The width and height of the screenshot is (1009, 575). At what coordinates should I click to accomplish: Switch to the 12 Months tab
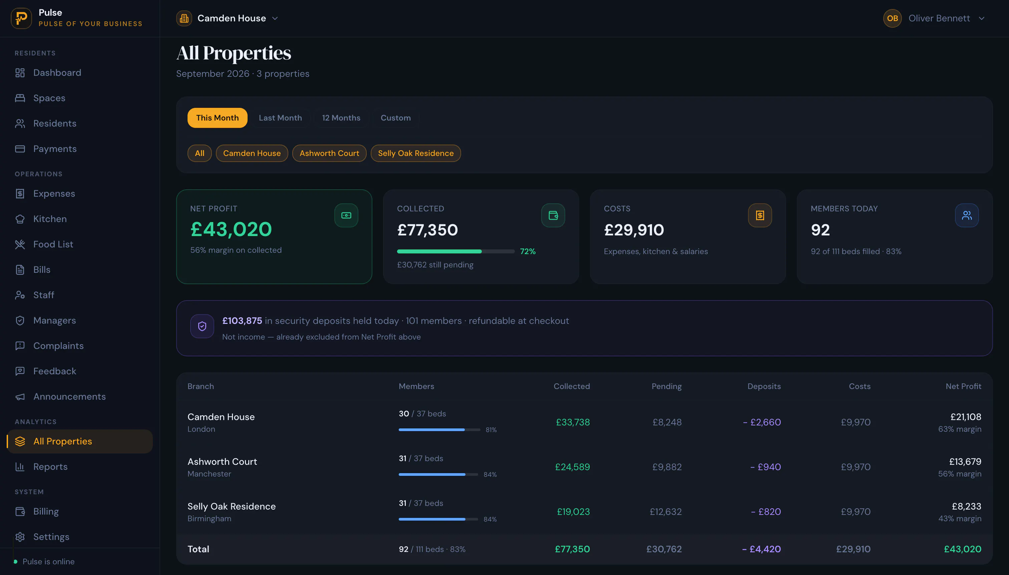click(x=341, y=118)
